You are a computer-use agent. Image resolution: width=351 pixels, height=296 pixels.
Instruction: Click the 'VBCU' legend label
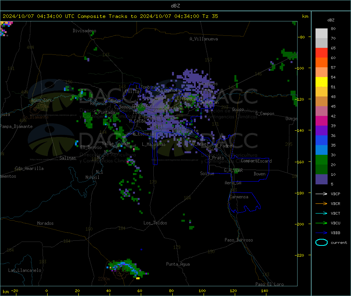coord(335,223)
